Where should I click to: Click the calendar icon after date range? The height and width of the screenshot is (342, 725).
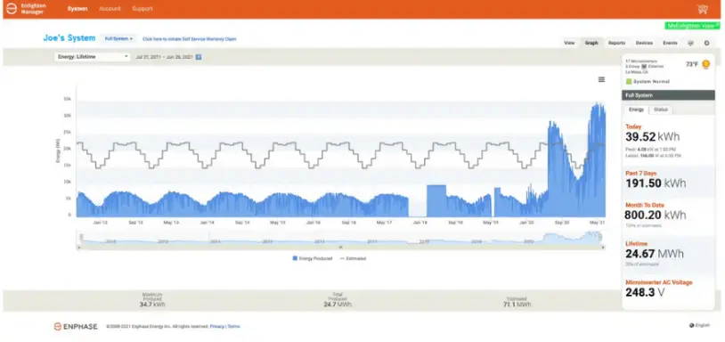coord(199,57)
